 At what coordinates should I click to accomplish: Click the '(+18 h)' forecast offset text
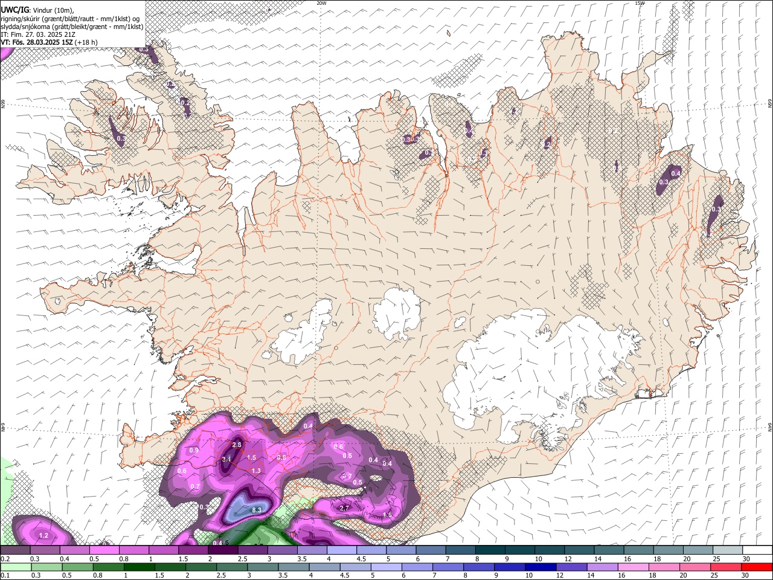[x=86, y=42]
